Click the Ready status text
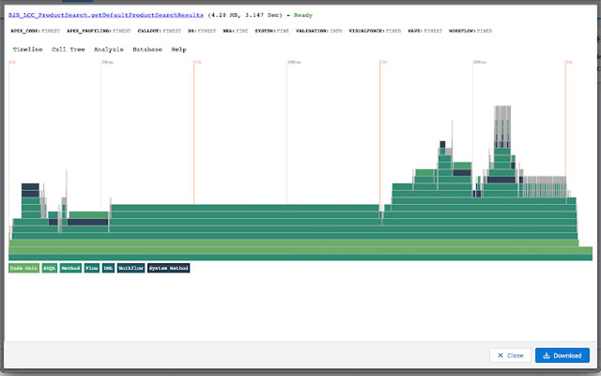 (303, 15)
